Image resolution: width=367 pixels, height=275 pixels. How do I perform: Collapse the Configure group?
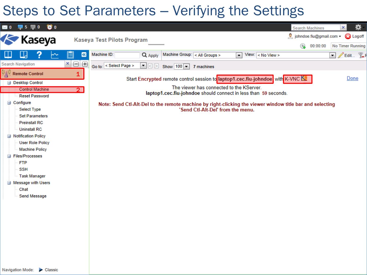pyautogui.click(x=9, y=103)
